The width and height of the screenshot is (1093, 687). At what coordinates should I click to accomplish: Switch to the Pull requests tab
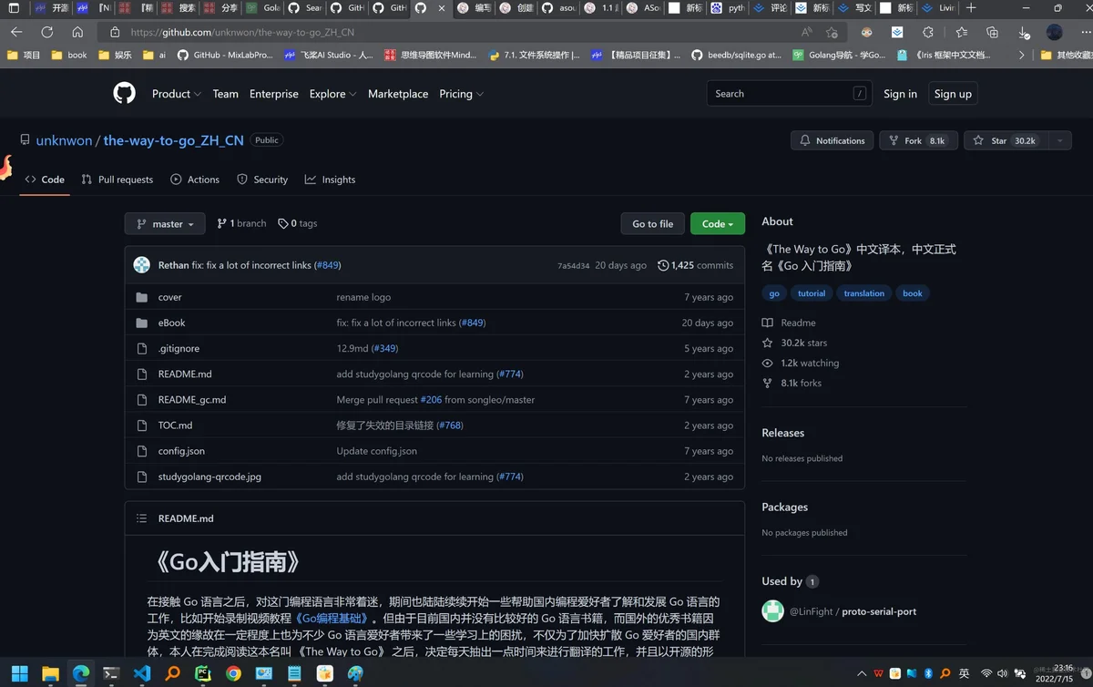[117, 179]
